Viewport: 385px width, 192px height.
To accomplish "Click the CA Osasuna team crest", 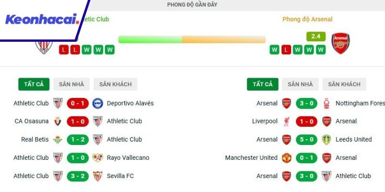I will (58, 121).
